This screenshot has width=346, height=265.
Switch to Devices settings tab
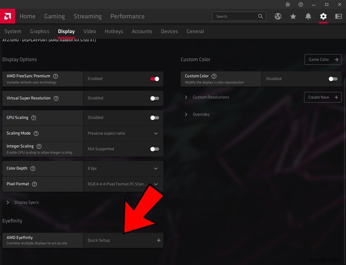pyautogui.click(x=169, y=32)
